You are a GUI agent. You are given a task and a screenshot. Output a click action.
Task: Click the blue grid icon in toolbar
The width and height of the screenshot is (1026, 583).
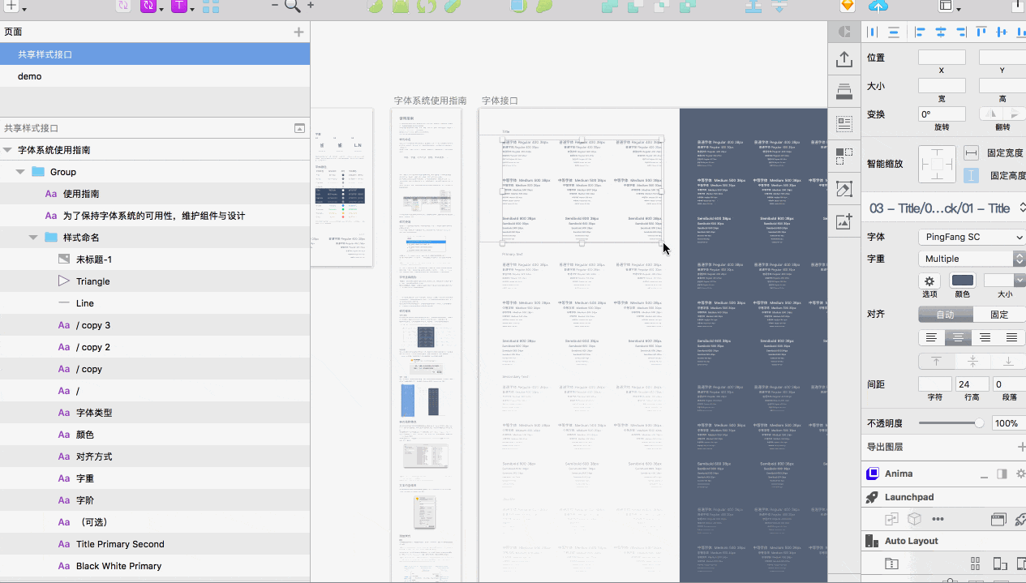tap(211, 6)
